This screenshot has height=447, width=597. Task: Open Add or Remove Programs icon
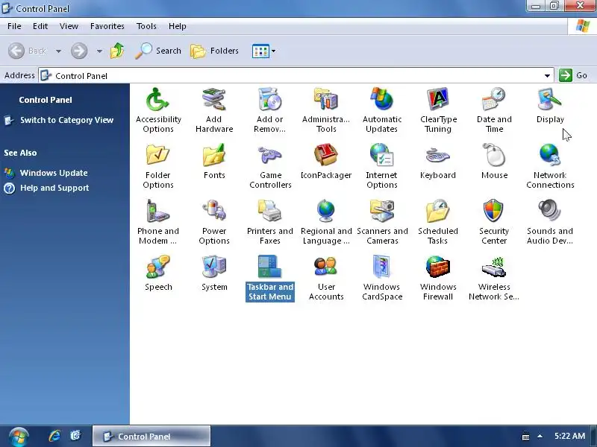tap(269, 110)
